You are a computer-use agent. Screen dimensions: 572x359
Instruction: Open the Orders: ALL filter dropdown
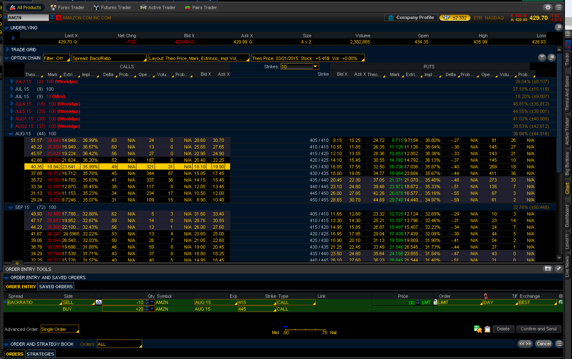point(119,344)
